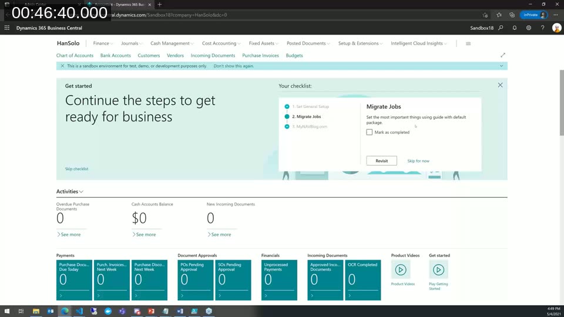Open the hamburger more-menu icon in navigation

468,43
